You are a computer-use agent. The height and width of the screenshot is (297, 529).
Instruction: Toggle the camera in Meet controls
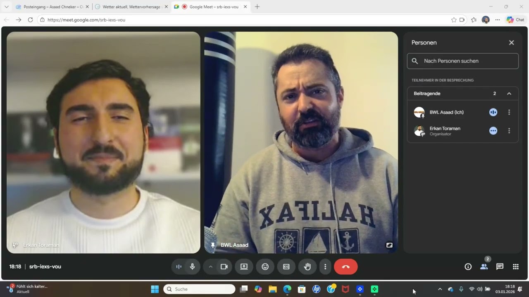pos(224,266)
